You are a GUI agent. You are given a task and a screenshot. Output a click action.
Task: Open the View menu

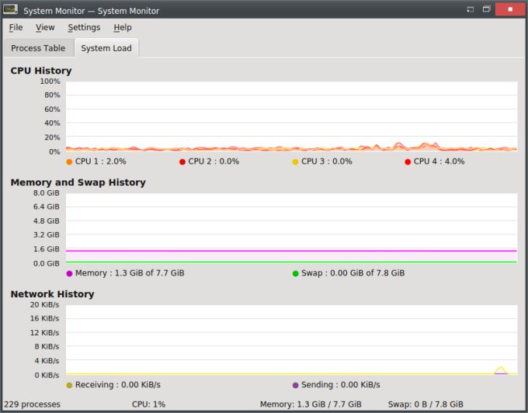[45, 27]
